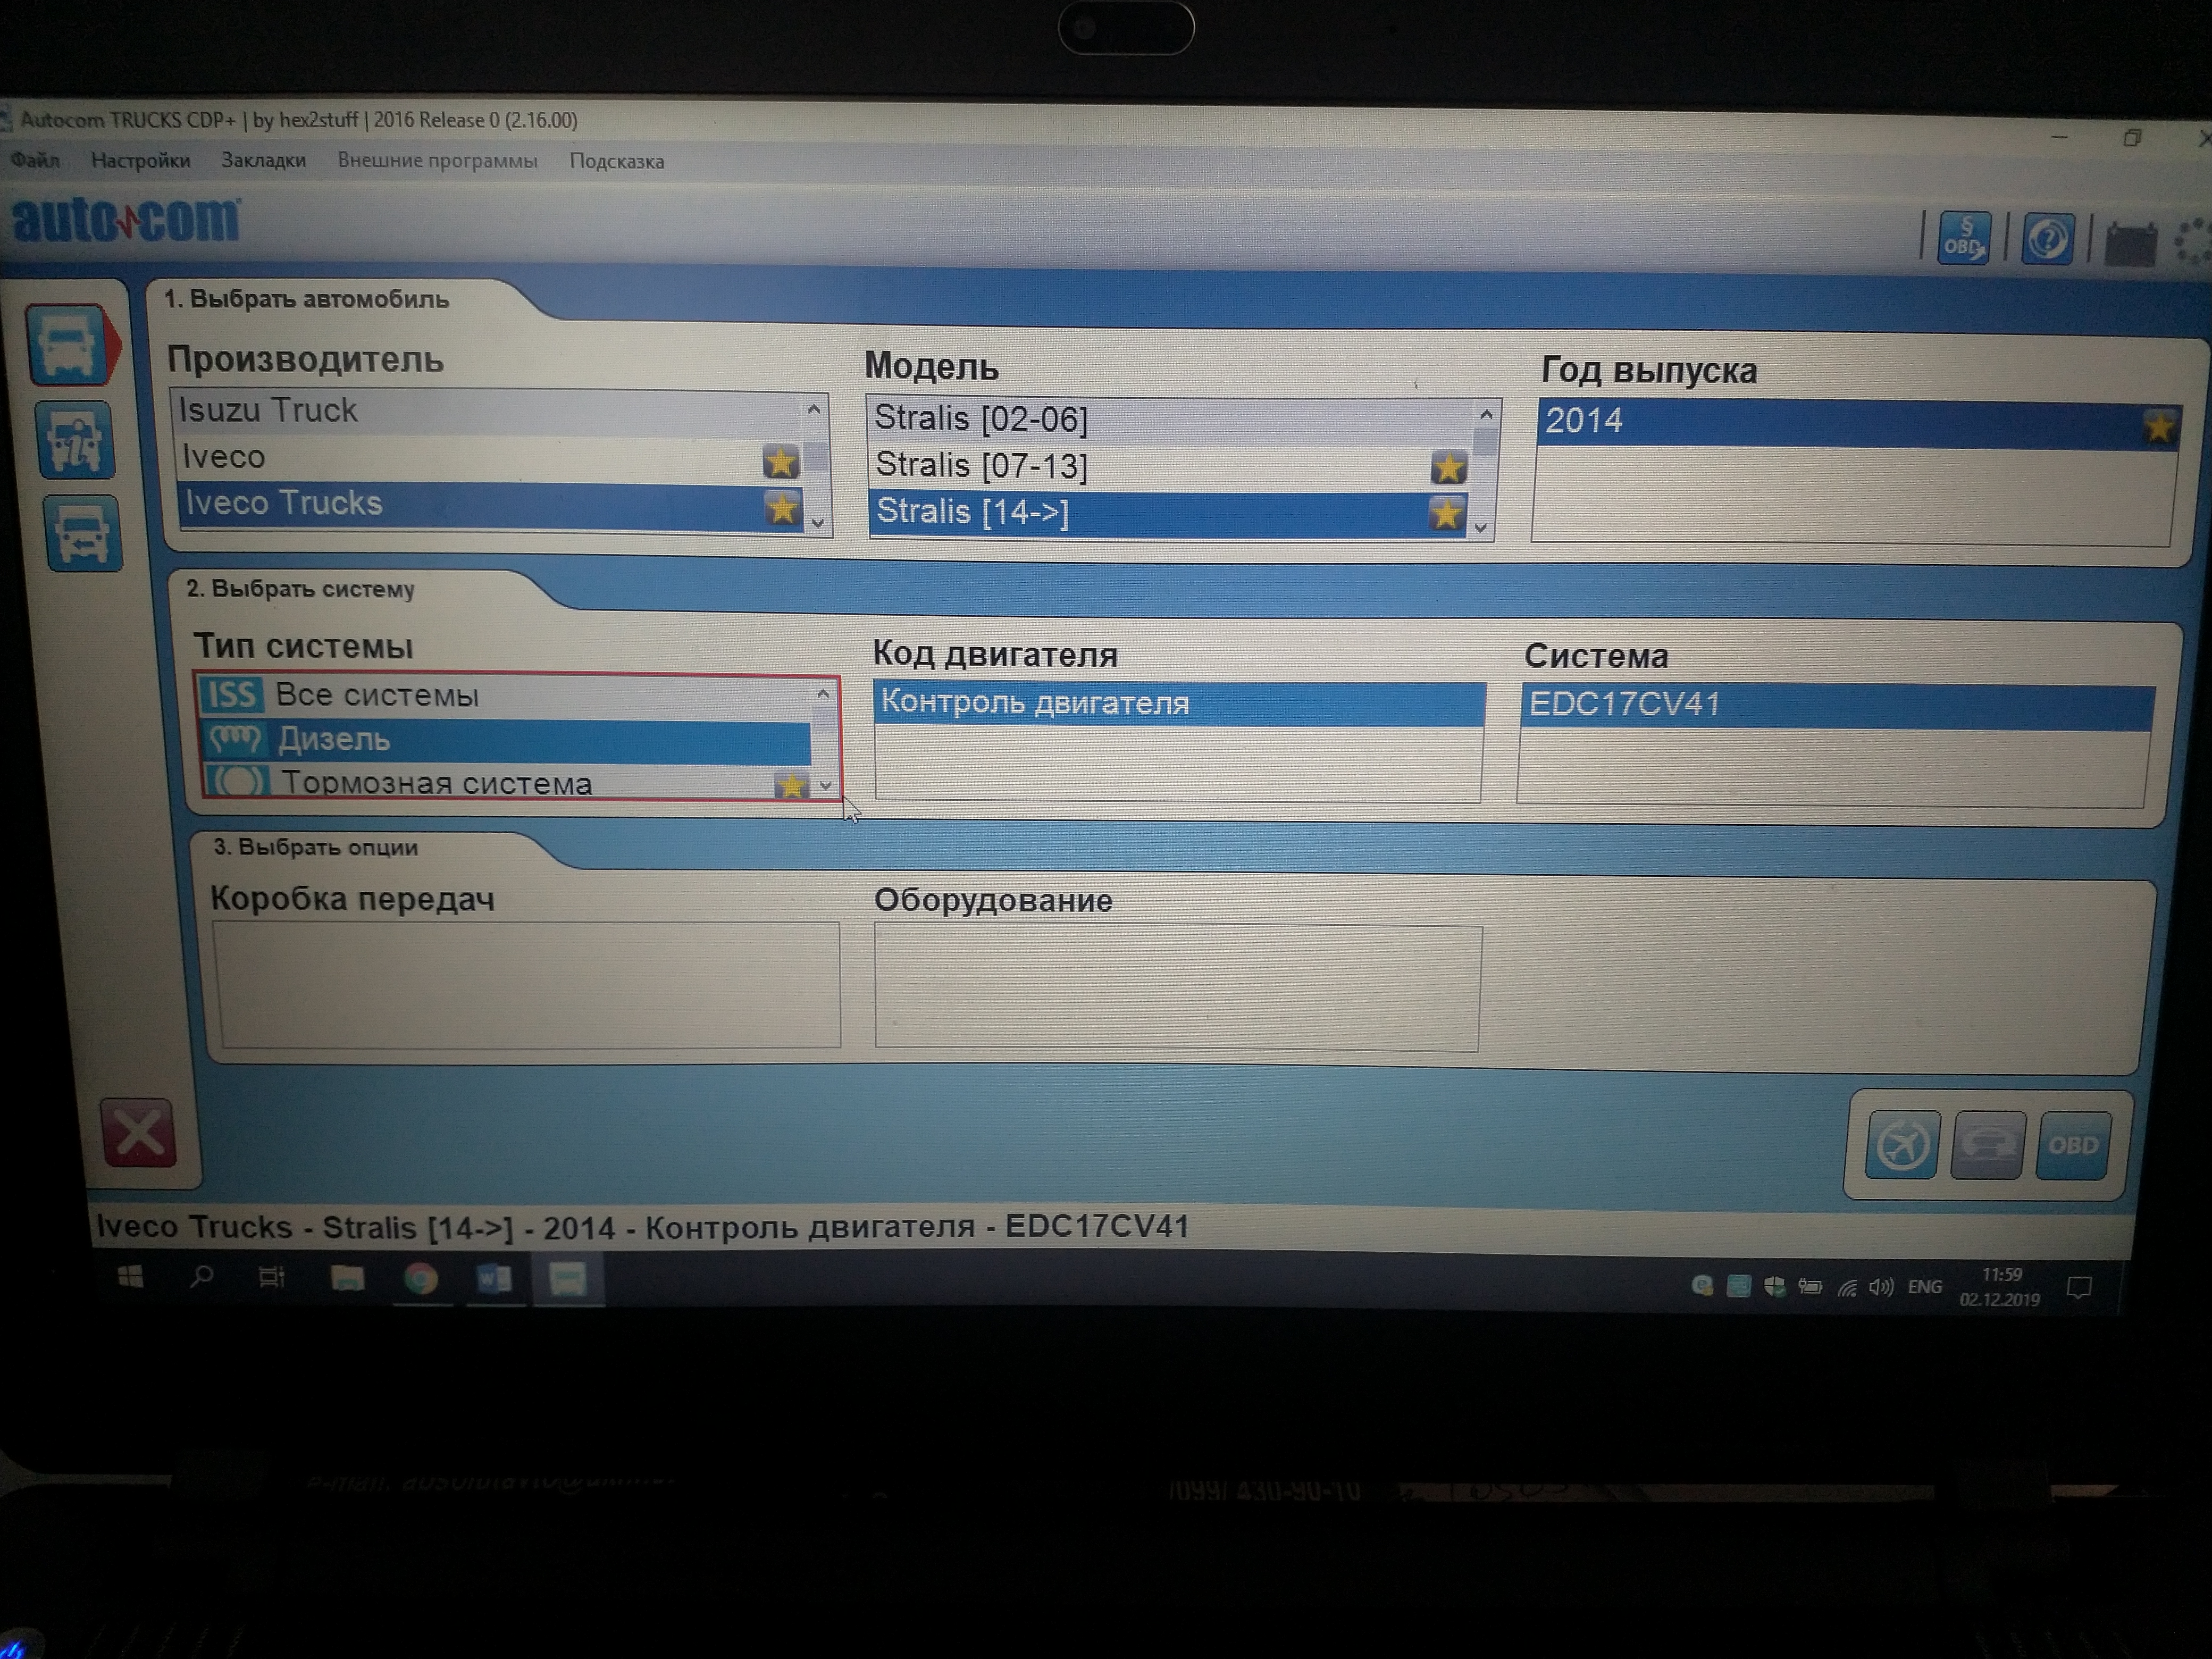
Task: Click the diesel glow icon beside Дизель
Action: pos(234,739)
